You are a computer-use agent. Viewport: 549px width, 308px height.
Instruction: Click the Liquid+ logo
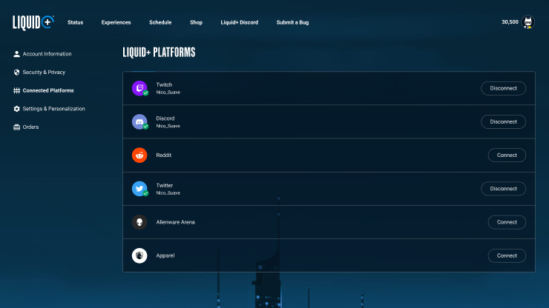click(33, 23)
